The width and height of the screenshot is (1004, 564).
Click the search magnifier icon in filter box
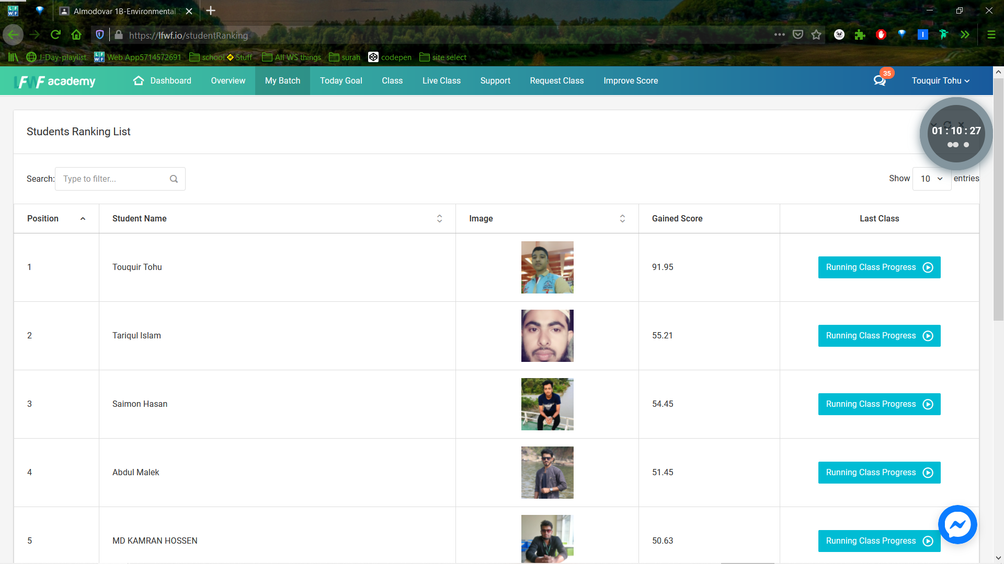tap(174, 179)
